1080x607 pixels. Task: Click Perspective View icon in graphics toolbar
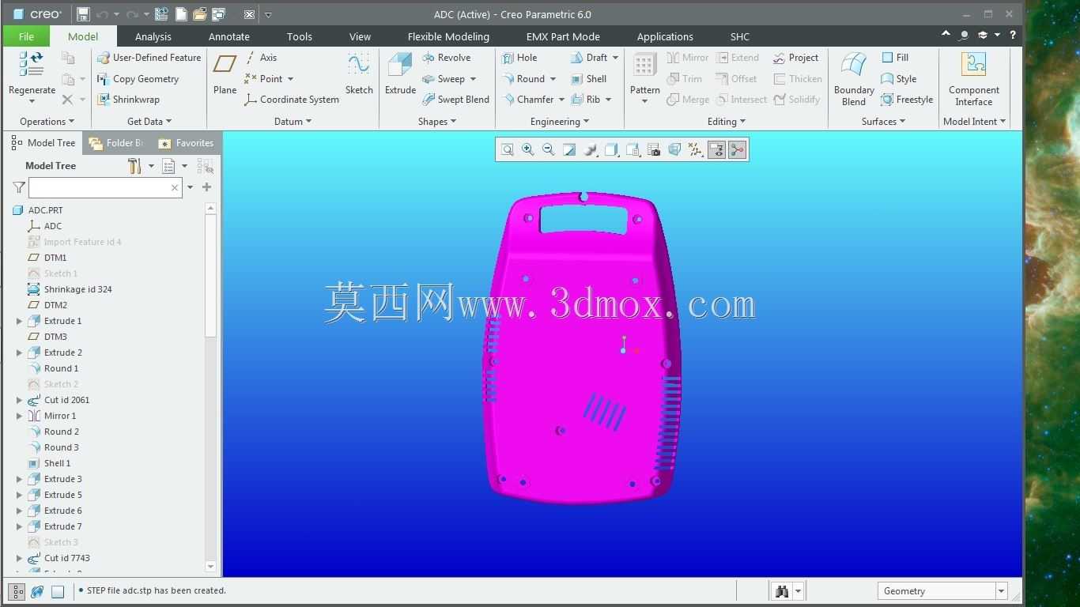click(674, 149)
